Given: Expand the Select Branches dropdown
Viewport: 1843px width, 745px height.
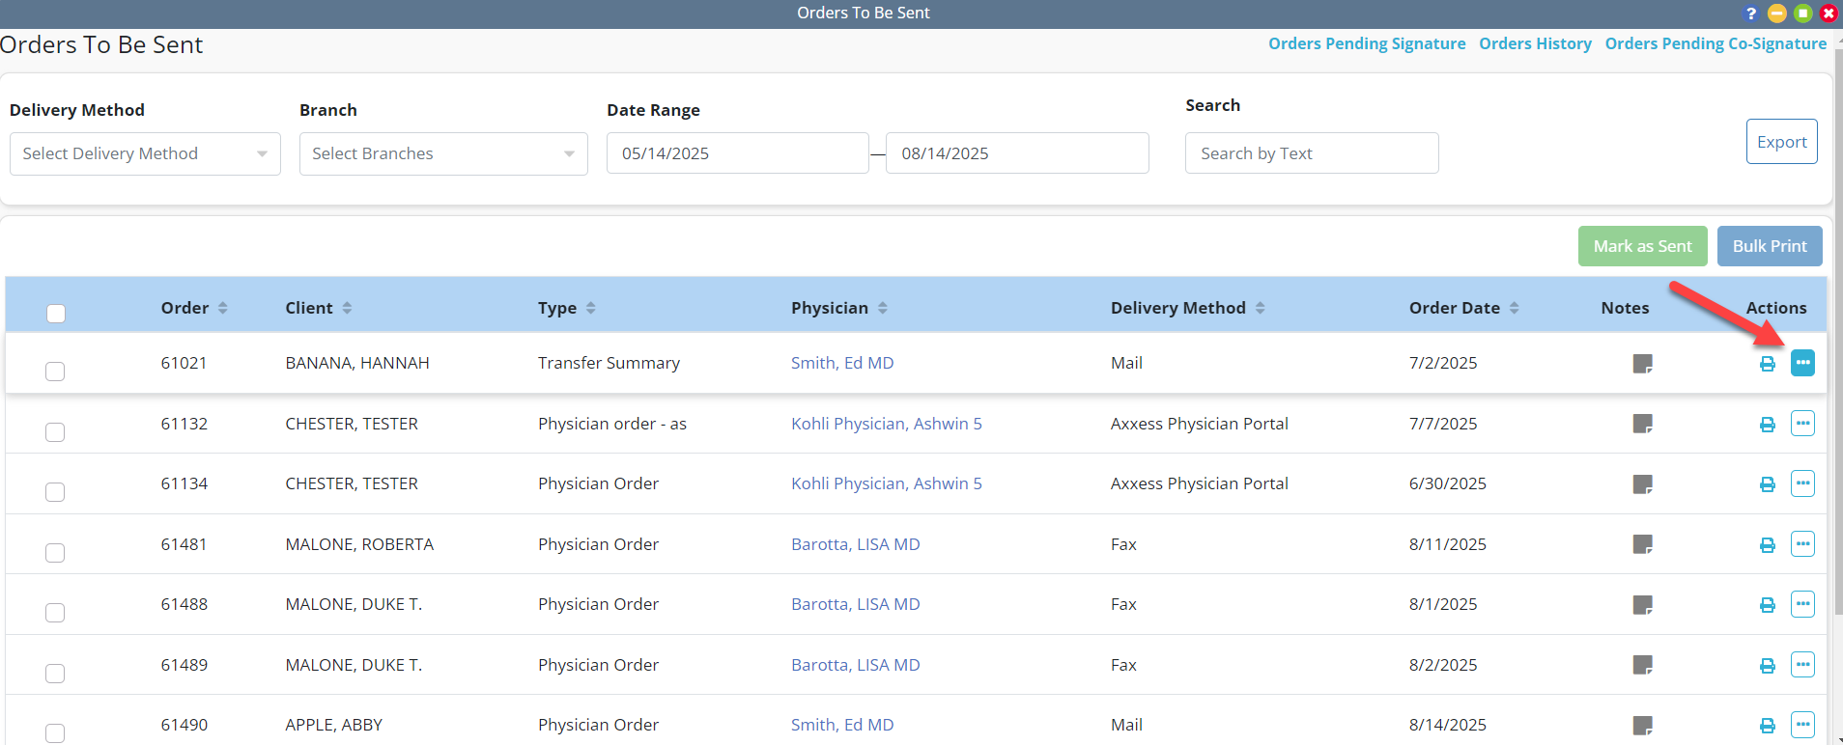Looking at the screenshot, I should [x=443, y=154].
